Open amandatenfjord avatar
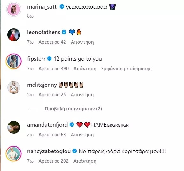This screenshot has width=184, height=171. 14,127
